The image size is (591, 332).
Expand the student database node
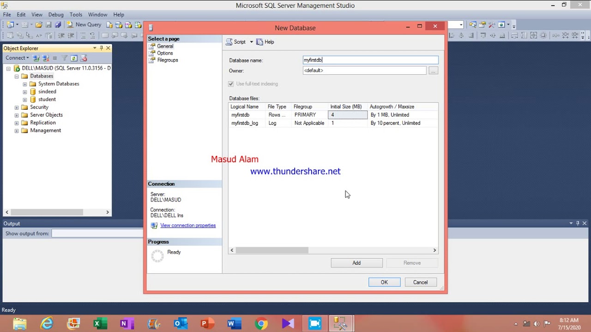click(25, 100)
